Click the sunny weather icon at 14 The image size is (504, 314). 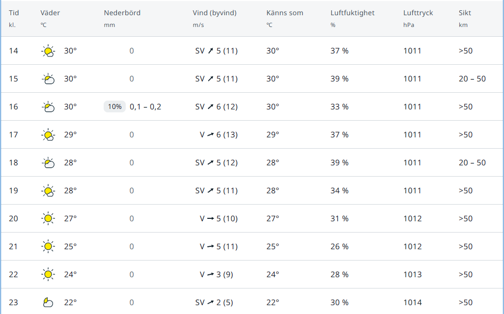click(48, 51)
